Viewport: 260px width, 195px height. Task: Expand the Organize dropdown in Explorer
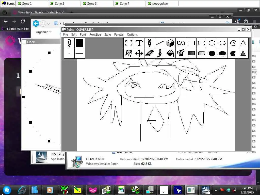tap(43, 32)
